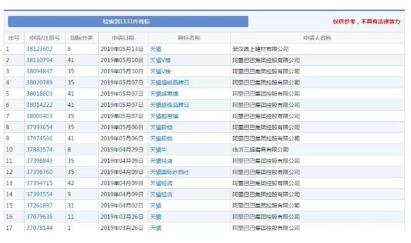411x243 pixels.
Task: Click the red 仅供参考，不具有法律效力 notice
Action: click(x=367, y=22)
